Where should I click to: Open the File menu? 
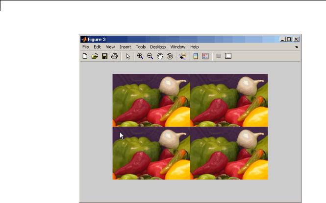(85, 47)
